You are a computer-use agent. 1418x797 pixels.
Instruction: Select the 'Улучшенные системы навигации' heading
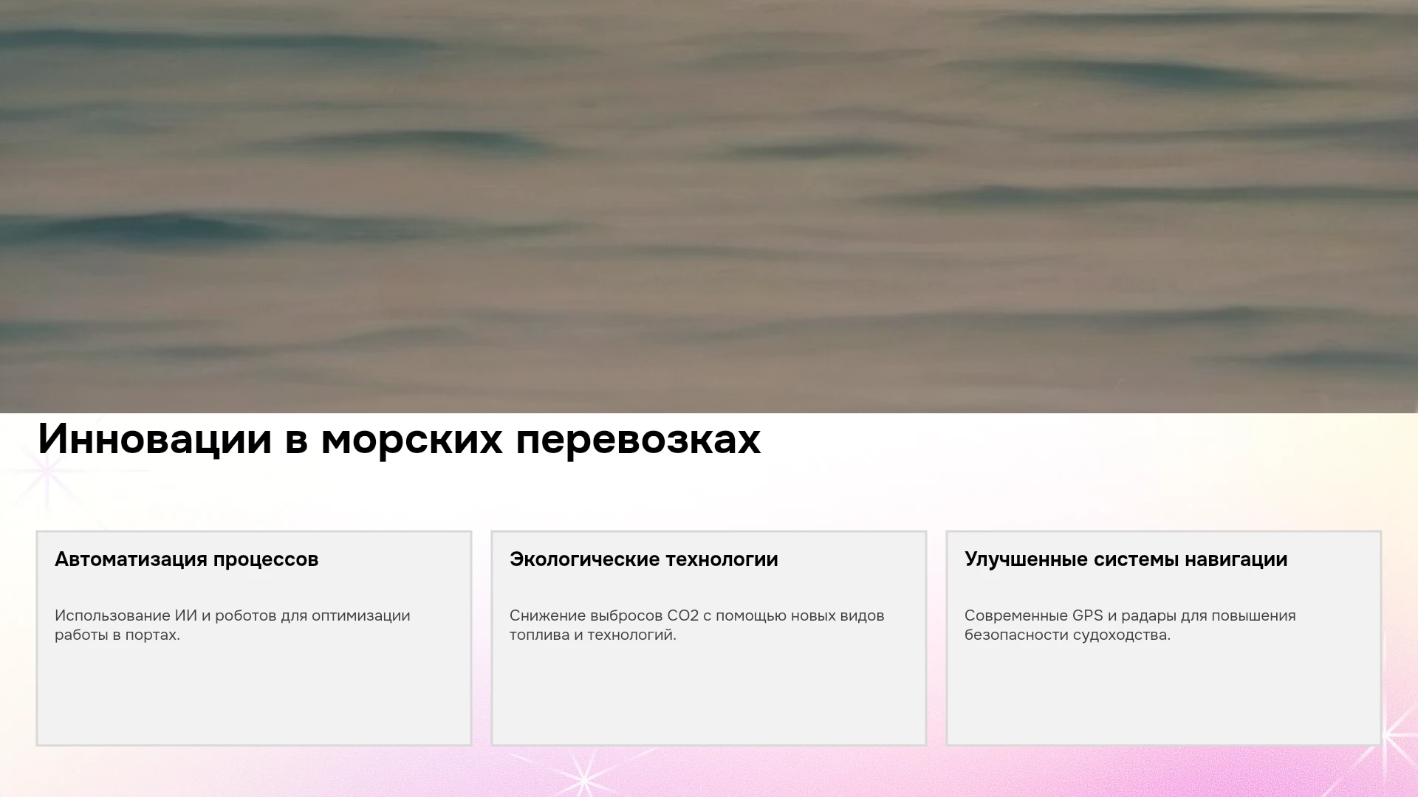coord(1126,559)
